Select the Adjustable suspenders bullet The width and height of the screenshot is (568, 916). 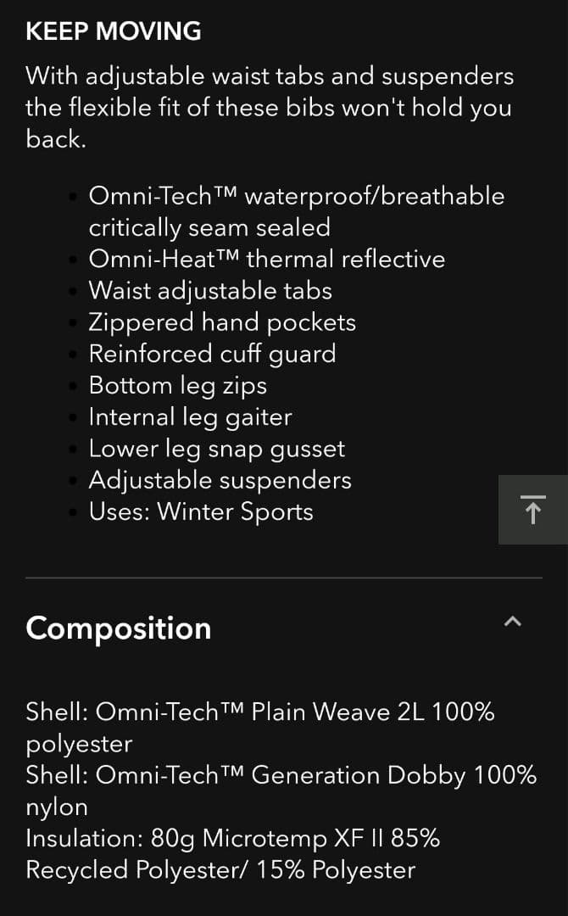coord(220,480)
